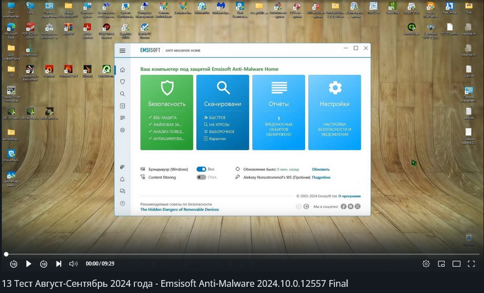Image resolution: width=484 pixels, height=293 pixels.
Task: Toggle the Content filtering switch
Action: tap(201, 177)
